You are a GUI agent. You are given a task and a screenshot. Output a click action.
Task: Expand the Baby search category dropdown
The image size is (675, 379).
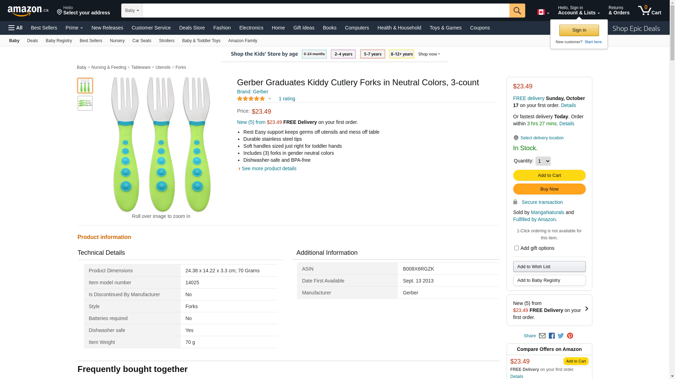132,11
